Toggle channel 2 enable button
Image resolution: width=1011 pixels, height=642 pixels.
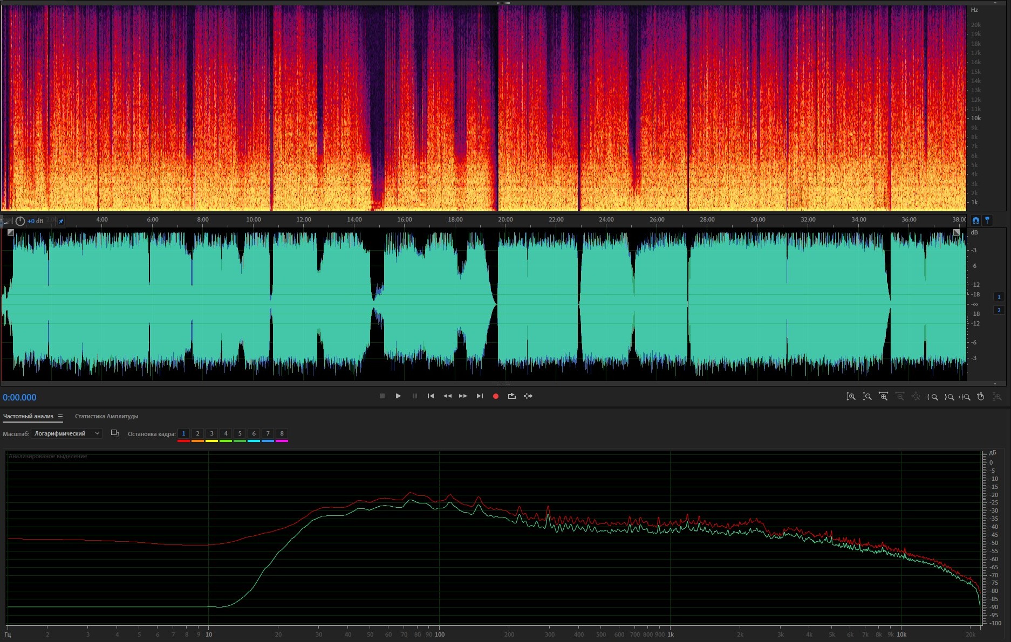point(999,310)
